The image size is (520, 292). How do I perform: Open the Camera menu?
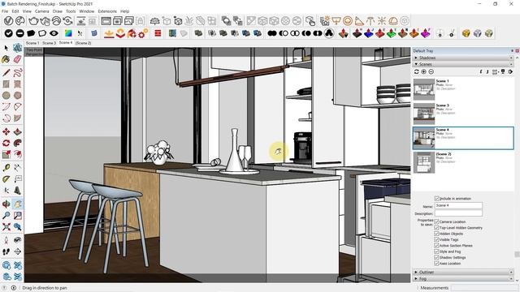coord(41,11)
